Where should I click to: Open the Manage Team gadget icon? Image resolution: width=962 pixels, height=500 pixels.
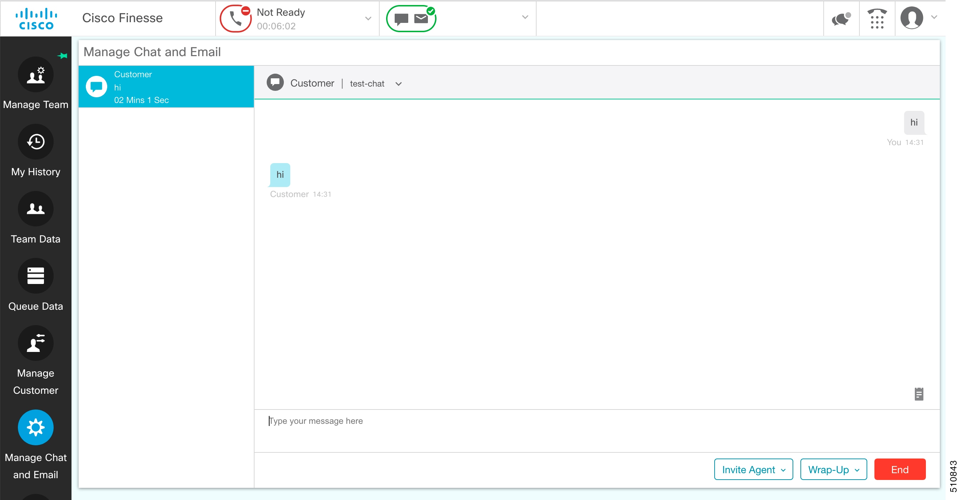36,75
